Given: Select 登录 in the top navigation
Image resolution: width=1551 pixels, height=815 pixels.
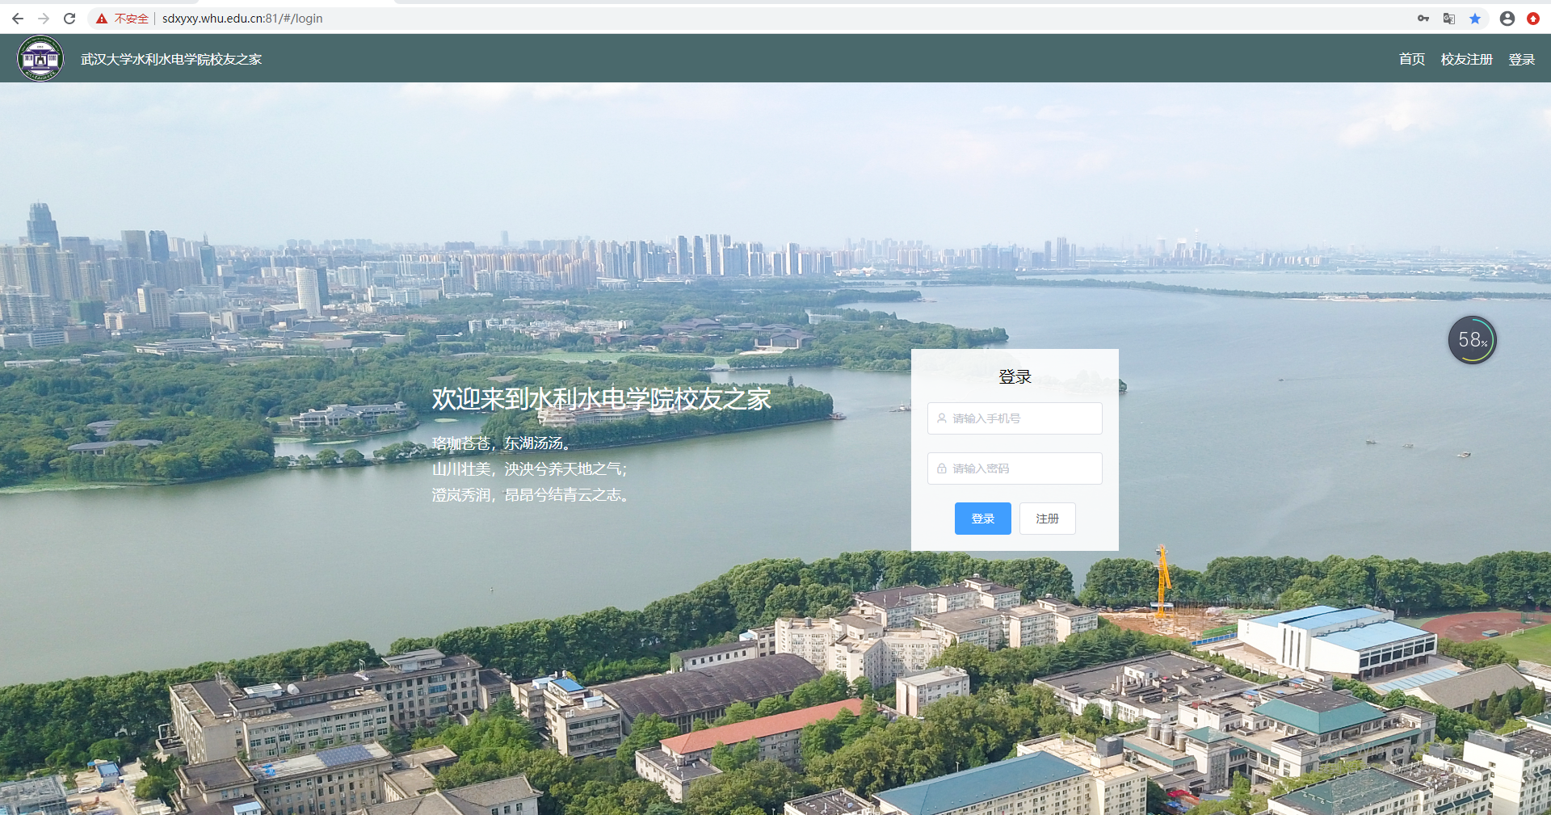Looking at the screenshot, I should point(1521,59).
